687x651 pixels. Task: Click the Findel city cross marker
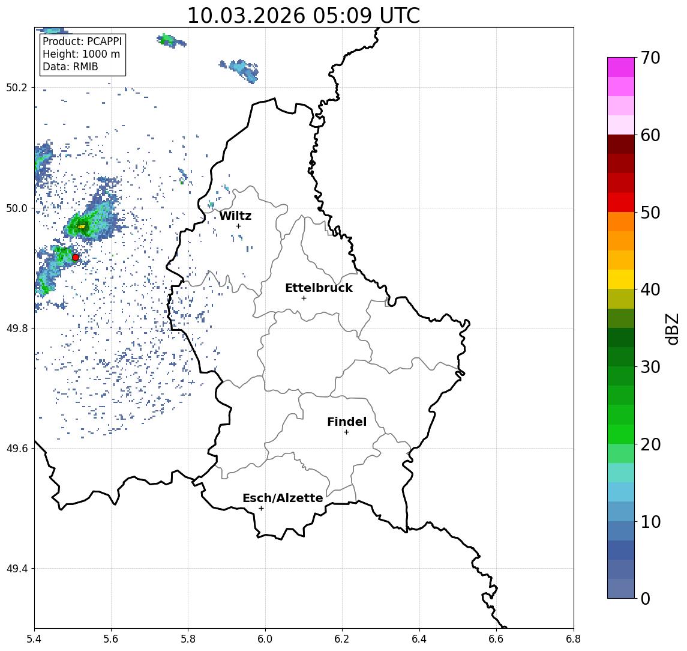pyautogui.click(x=346, y=432)
